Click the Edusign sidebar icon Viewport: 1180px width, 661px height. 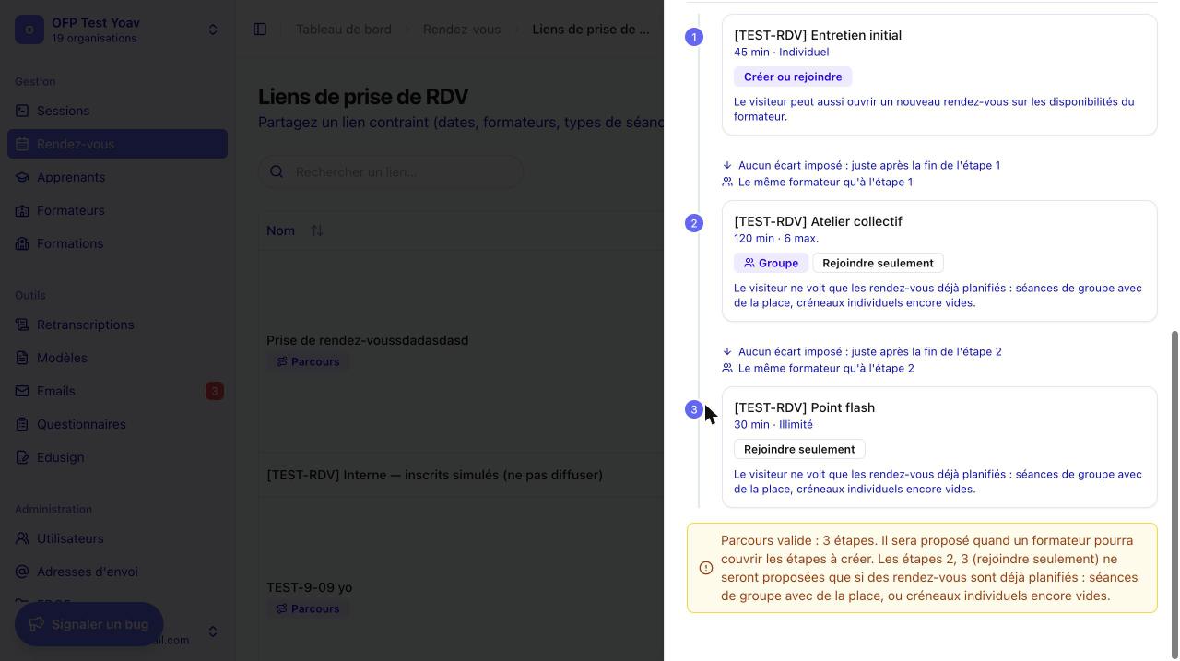pos(22,457)
